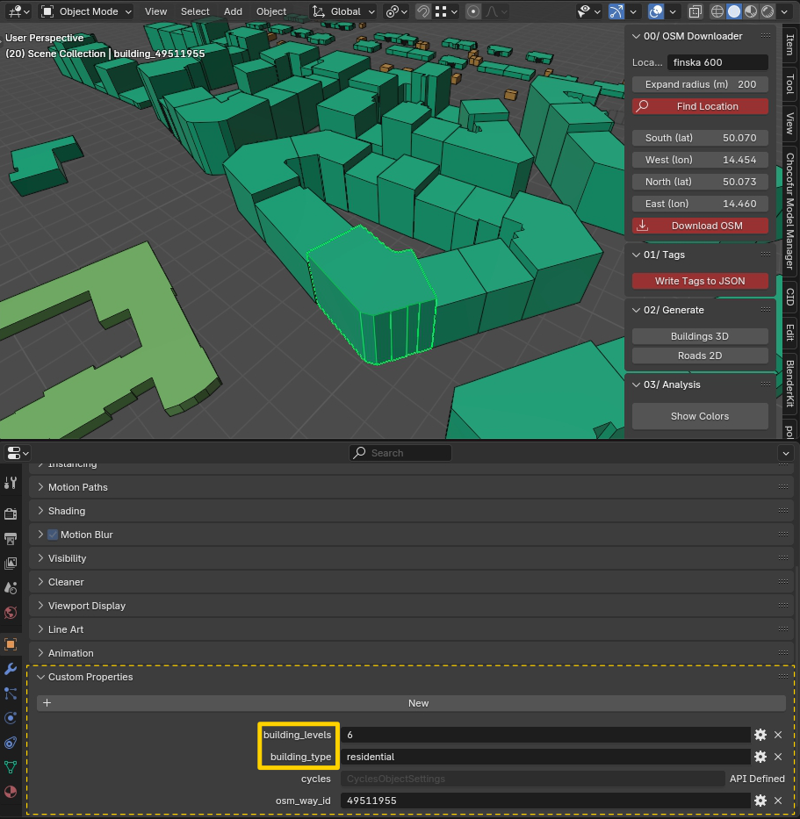This screenshot has width=800, height=819.
Task: Toggle the snapping magnet icon
Action: pos(422,11)
